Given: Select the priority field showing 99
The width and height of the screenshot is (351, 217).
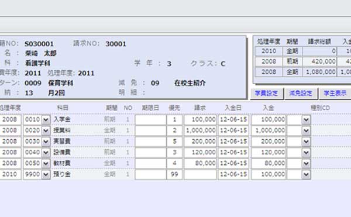Looking at the screenshot, I should click(174, 174).
